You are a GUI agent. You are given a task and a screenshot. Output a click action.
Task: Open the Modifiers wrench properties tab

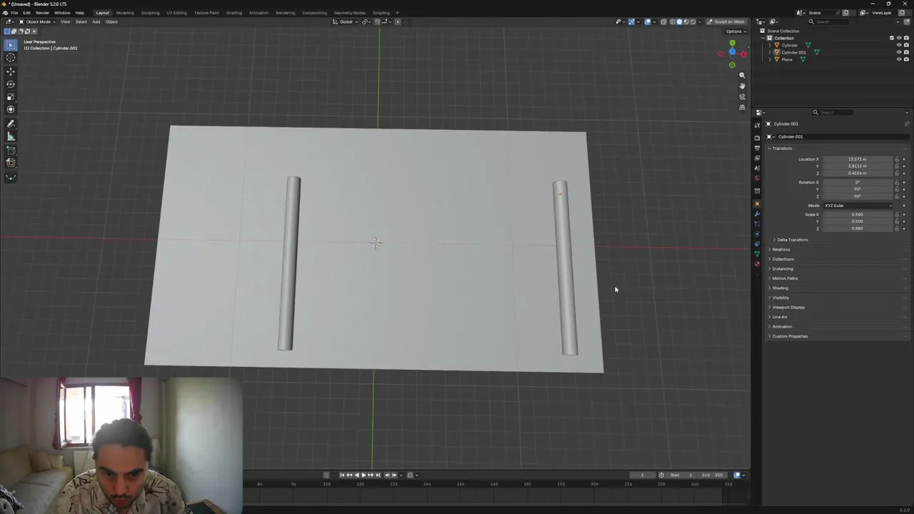(758, 213)
